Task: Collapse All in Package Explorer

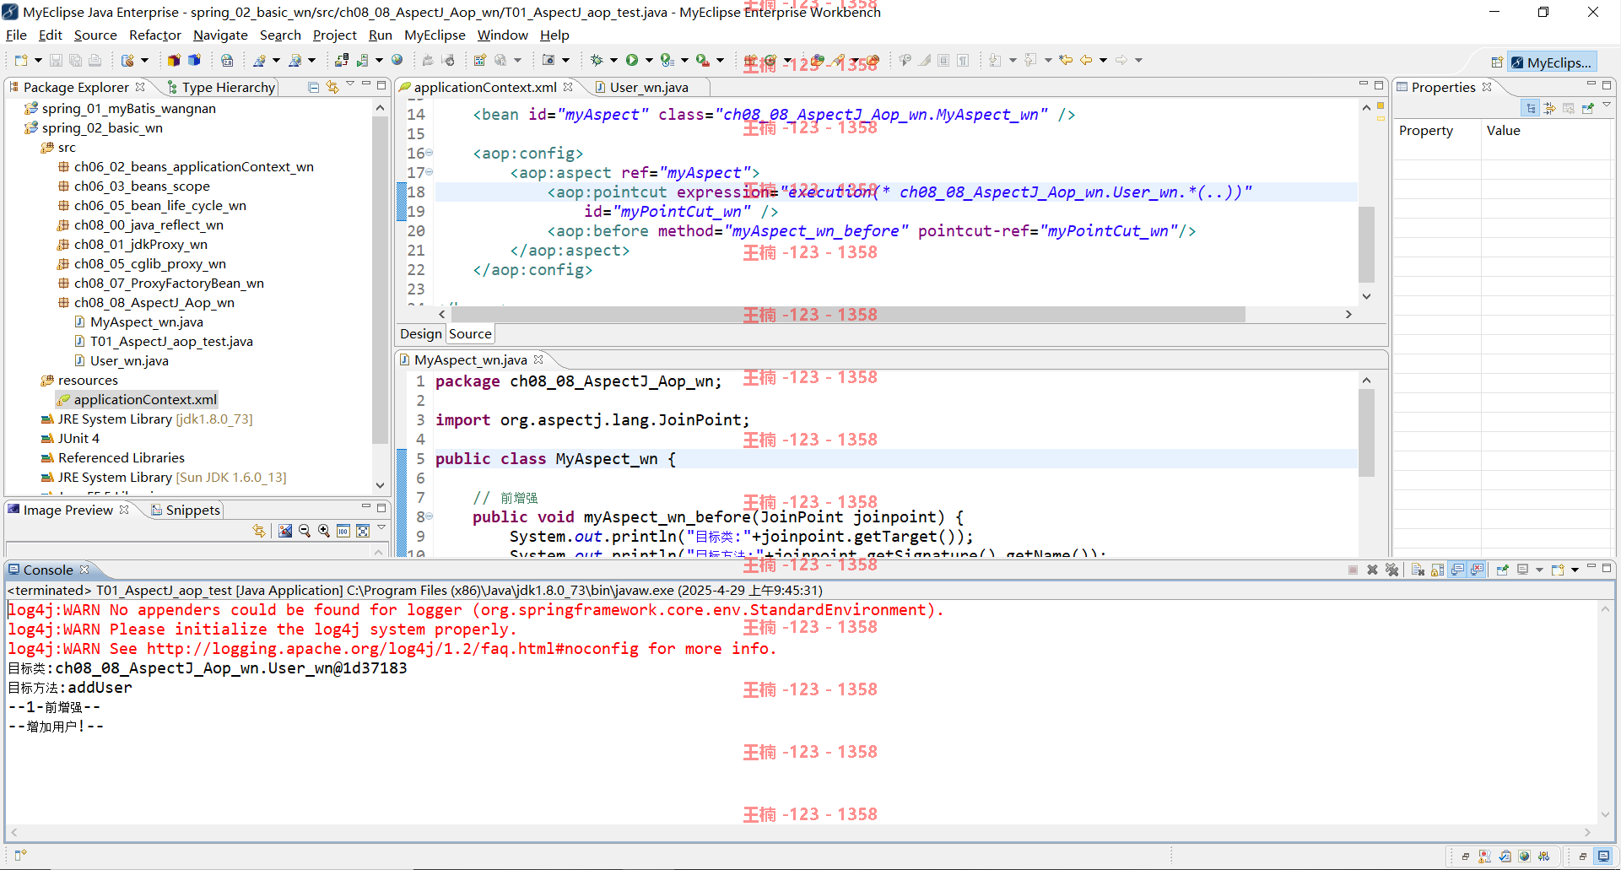Action: click(313, 87)
